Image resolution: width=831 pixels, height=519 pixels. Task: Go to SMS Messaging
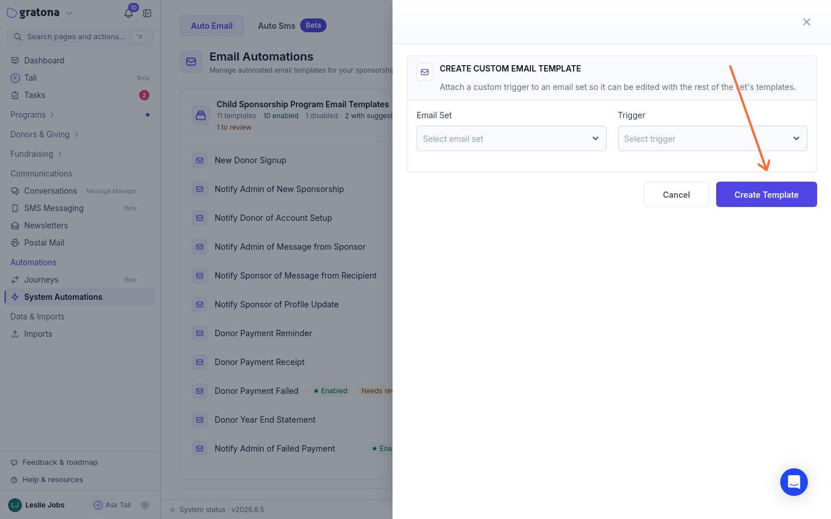80,208
